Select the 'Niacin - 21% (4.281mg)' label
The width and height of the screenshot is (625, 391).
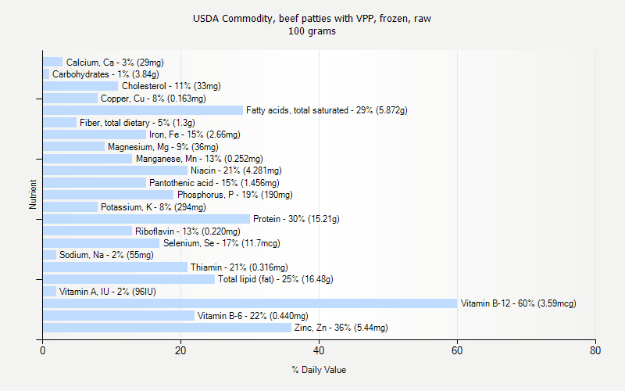pos(236,170)
